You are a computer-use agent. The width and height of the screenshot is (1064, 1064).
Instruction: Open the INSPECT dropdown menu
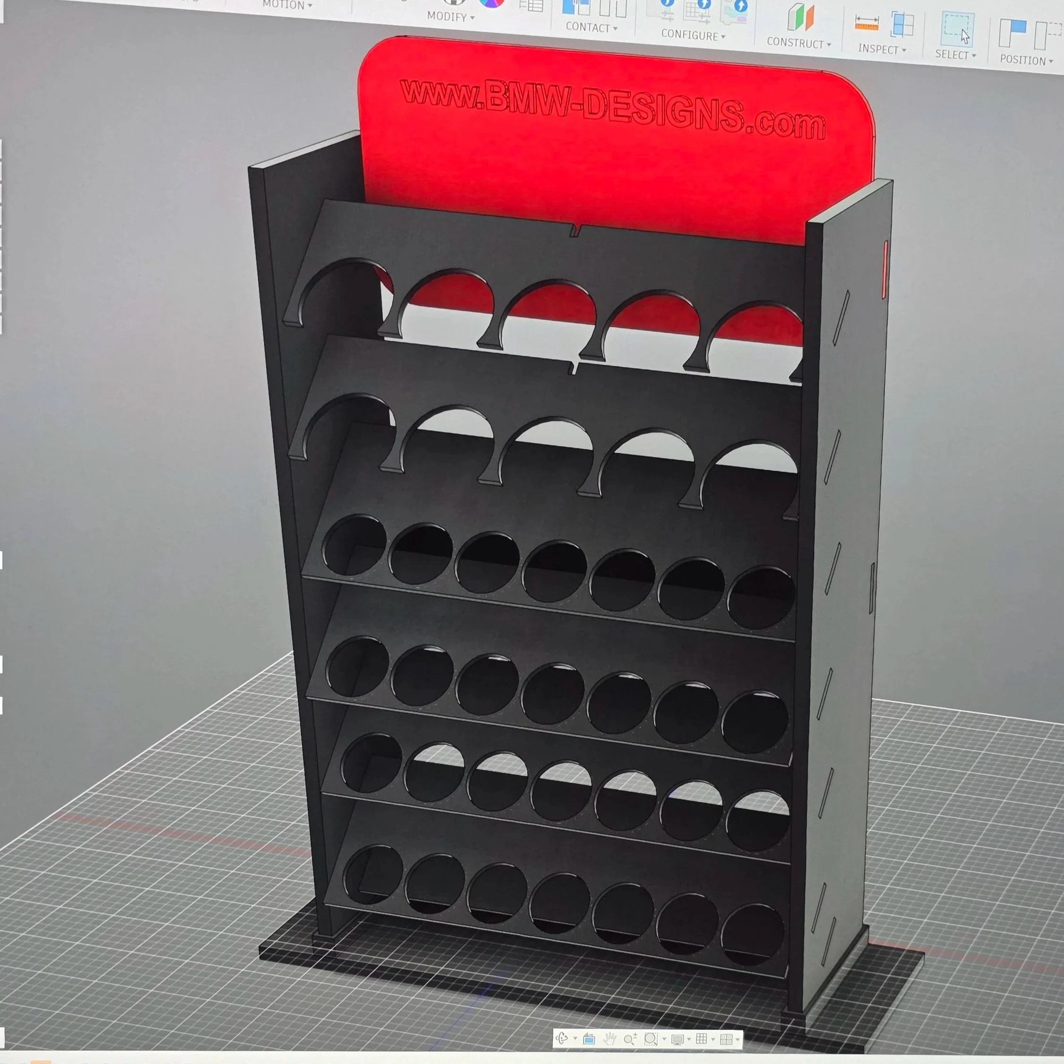pyautogui.click(x=882, y=49)
